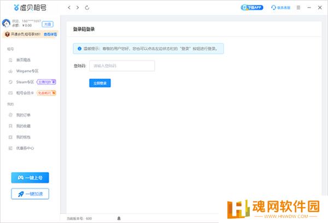Focus the 登录码 input field
Screen dimensions: 328x223
pos(122,66)
